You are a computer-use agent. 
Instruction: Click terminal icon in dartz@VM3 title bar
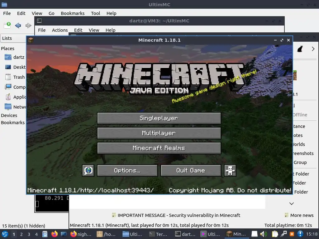click(39, 21)
